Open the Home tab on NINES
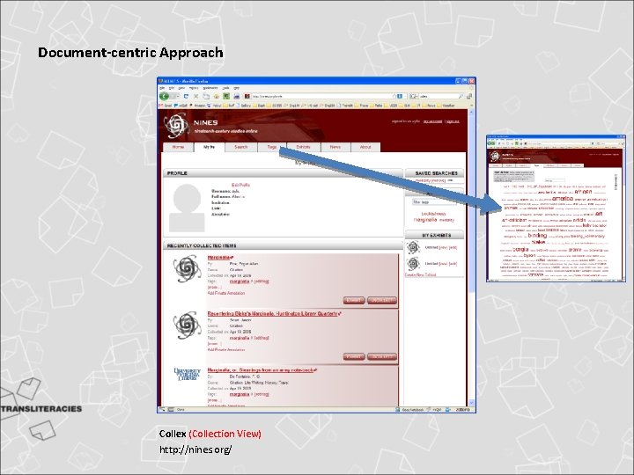The height and width of the screenshot is (475, 634). [178, 147]
